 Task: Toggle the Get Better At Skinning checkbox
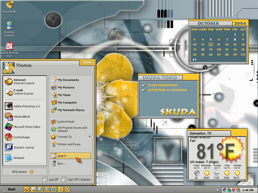point(143,90)
